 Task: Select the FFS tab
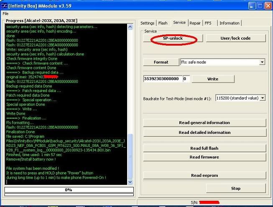click(208, 23)
